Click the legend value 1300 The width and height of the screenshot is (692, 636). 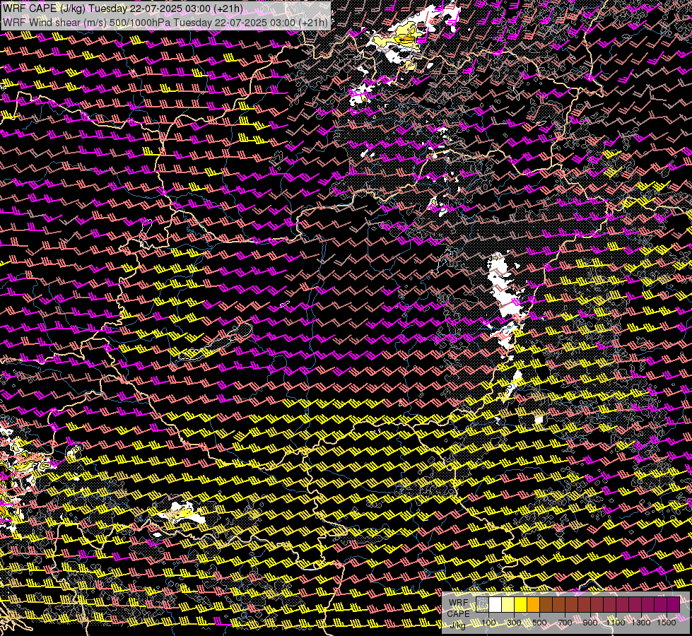point(641,623)
